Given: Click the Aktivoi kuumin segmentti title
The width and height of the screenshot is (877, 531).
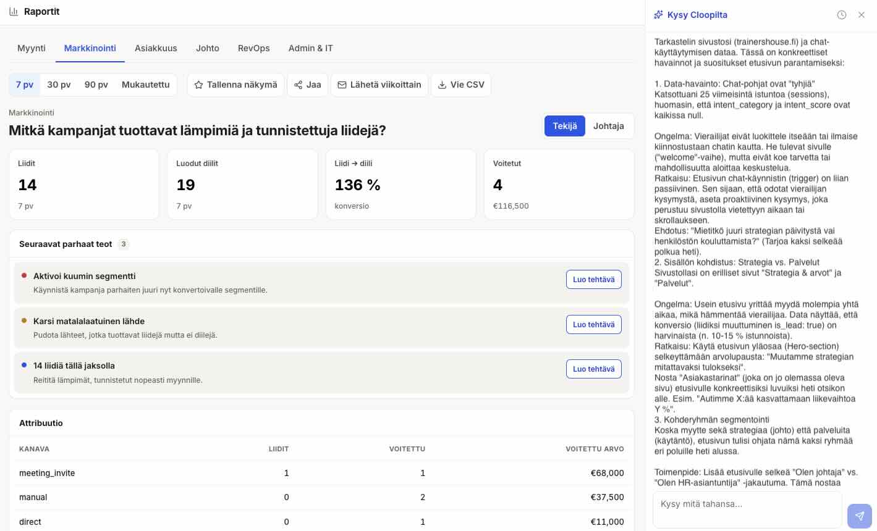Looking at the screenshot, I should click(85, 276).
